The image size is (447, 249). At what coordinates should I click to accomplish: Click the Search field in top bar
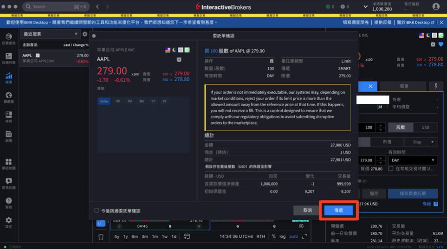(56, 6)
